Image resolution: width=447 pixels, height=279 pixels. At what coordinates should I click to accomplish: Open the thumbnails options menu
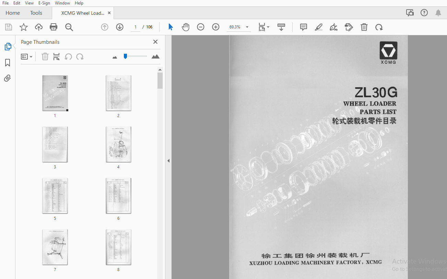[x=27, y=56]
